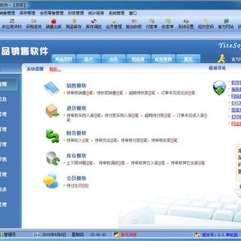The image size is (241, 241).
Task: Click the message icon beside 暂无消息
Action: pyautogui.click(x=117, y=234)
